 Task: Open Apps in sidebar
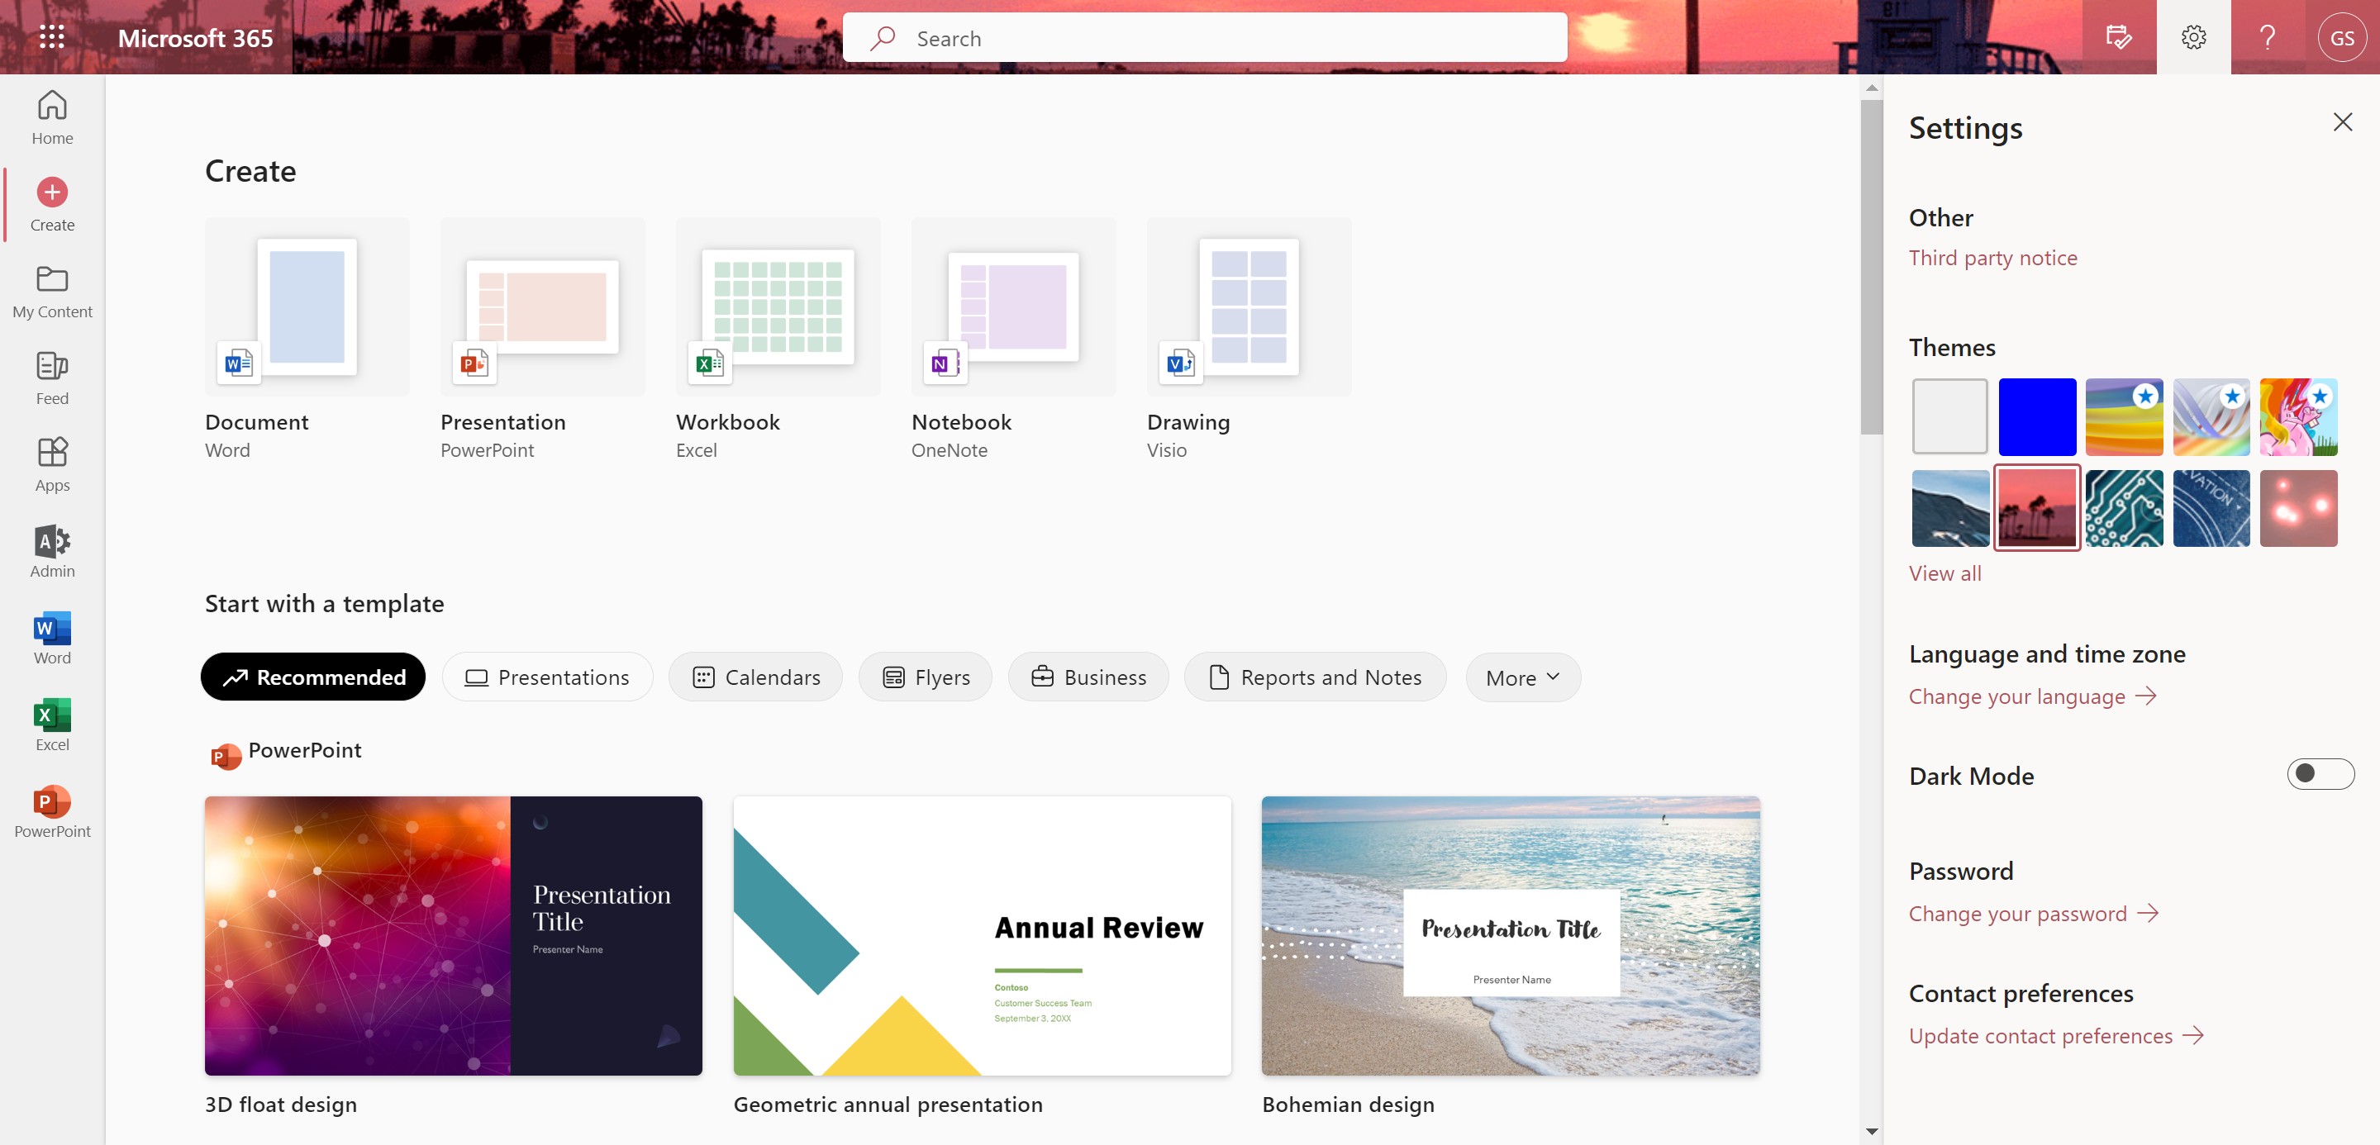pyautogui.click(x=52, y=464)
